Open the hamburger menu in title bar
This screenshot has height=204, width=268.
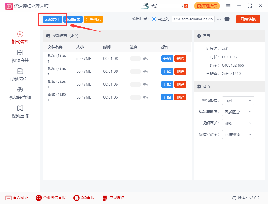click(x=228, y=6)
